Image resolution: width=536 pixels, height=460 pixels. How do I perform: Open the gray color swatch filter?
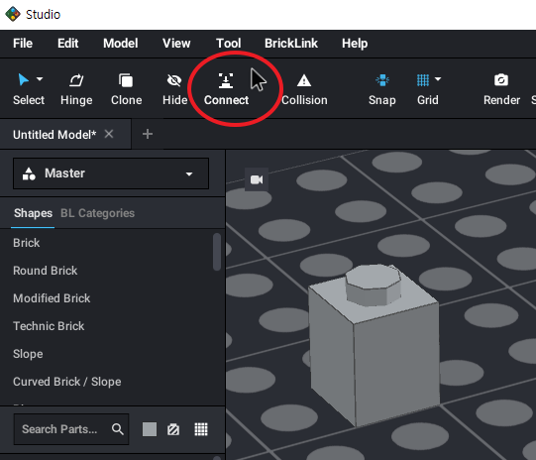tap(150, 429)
